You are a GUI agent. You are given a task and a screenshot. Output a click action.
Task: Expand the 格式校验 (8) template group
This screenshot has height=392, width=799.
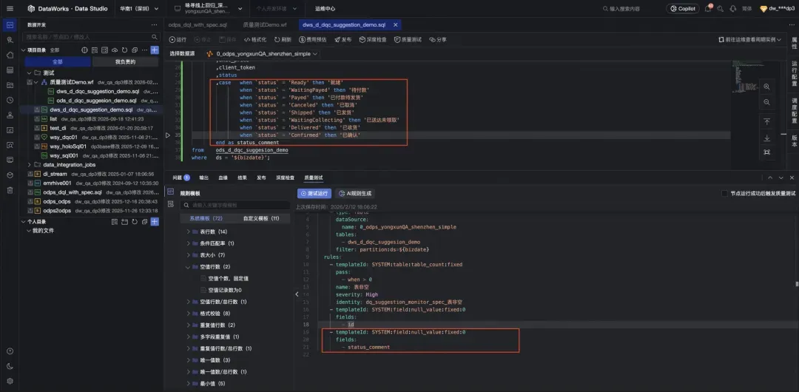(x=189, y=314)
